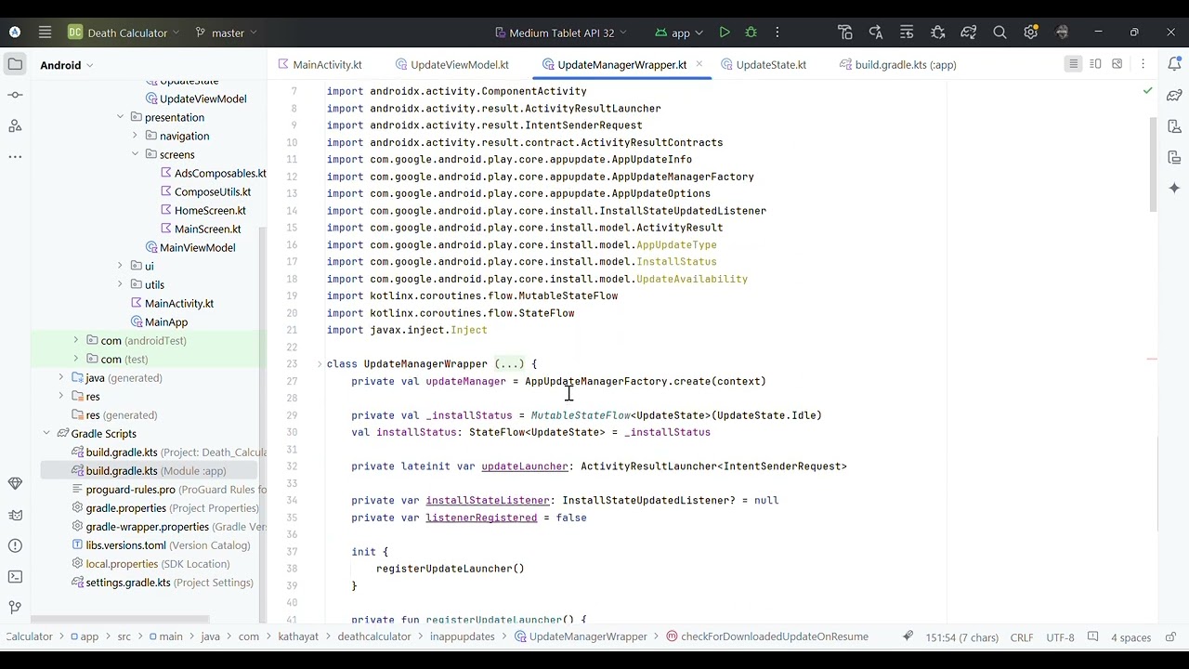Switch to UpdateViewModel.kt tab

pyautogui.click(x=452, y=65)
